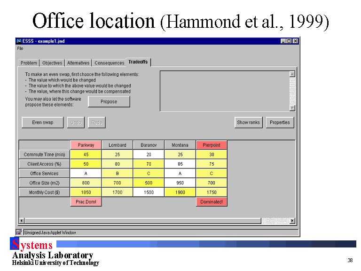Select Parkway's commute time cell 45
This screenshot has height=271, width=361.
tap(86, 154)
